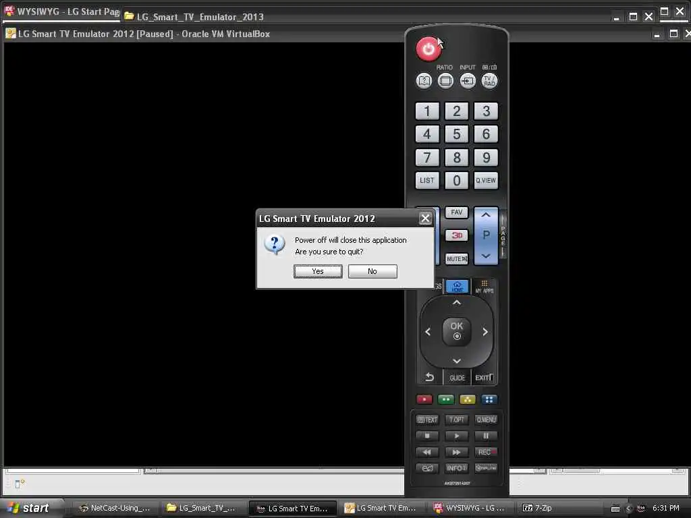Click the back arrow button on remote
The image size is (691, 518).
click(430, 378)
